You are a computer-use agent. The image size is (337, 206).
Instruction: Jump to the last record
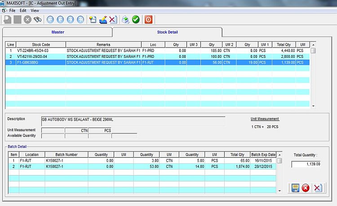coord(80,20)
